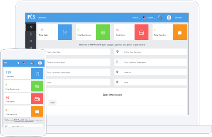This screenshot has width=212, height=137.
Task: Click the notification bell in the desktop header
Action: pyautogui.click(x=160, y=17)
